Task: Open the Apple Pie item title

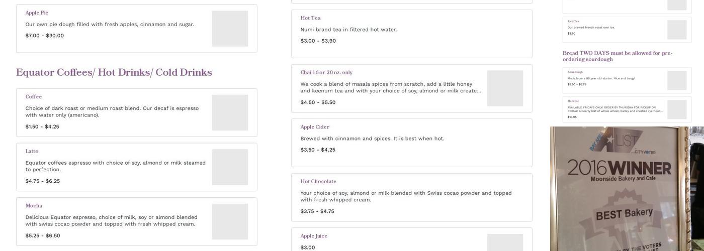Action: tap(37, 13)
